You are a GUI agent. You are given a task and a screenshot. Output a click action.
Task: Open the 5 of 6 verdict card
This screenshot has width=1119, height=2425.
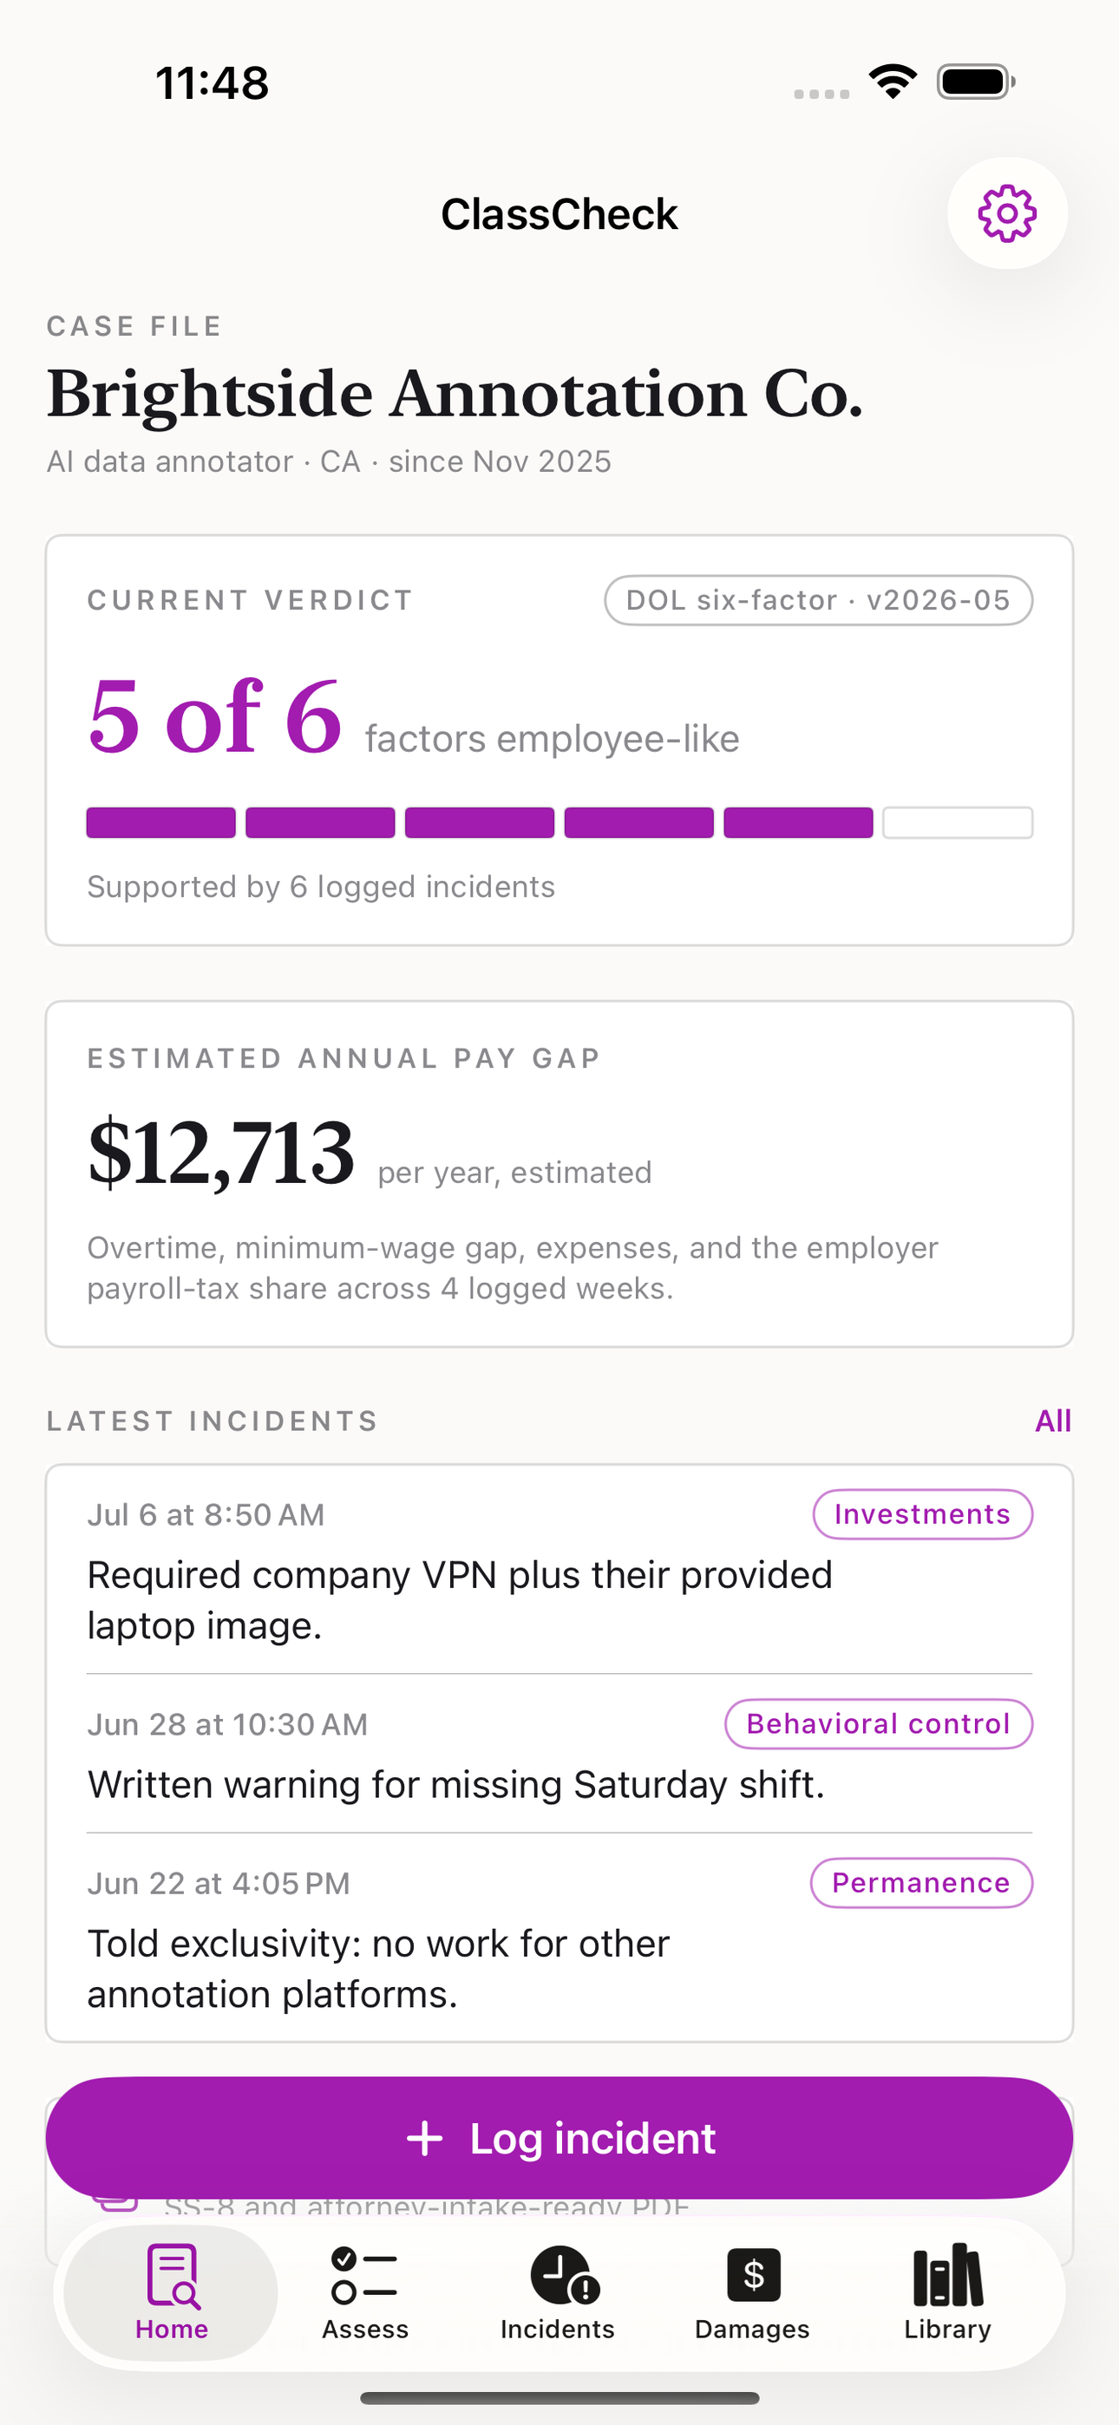[559, 740]
